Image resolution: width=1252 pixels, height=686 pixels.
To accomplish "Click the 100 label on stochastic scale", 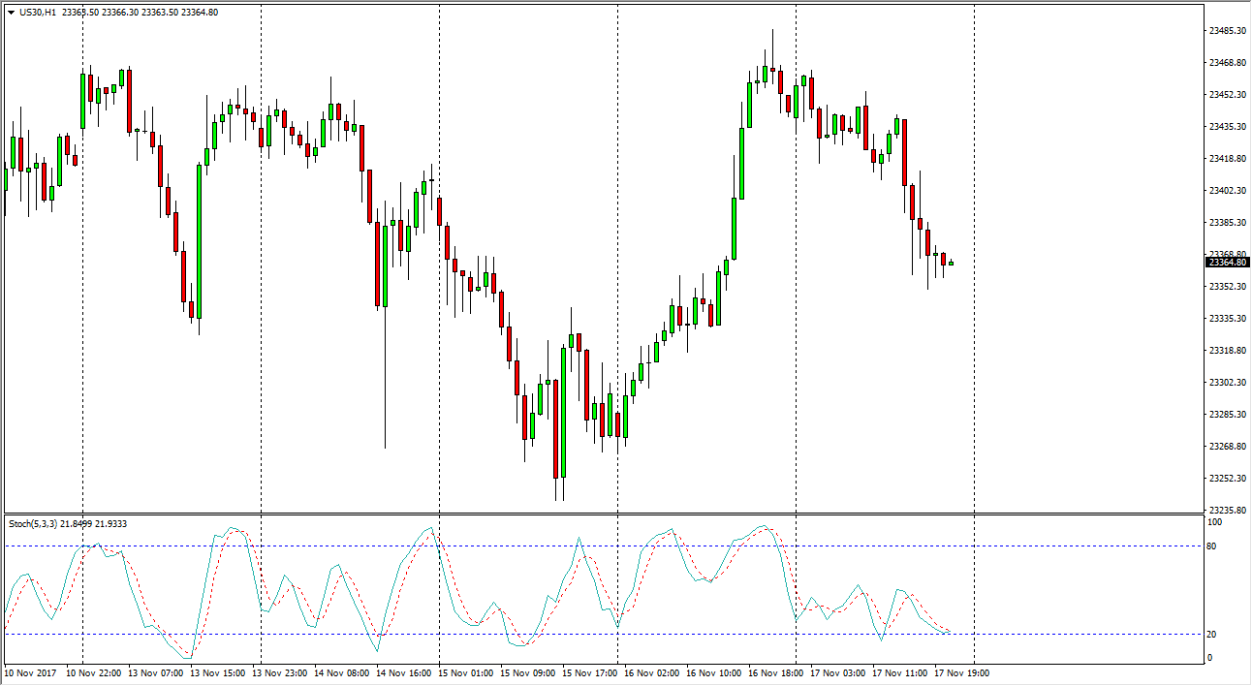I will tap(1215, 522).
